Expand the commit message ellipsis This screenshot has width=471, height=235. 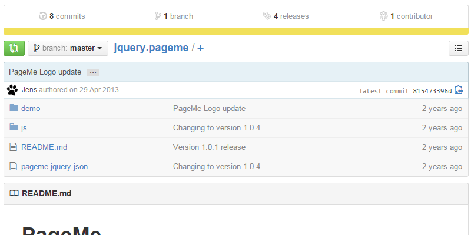click(x=93, y=72)
